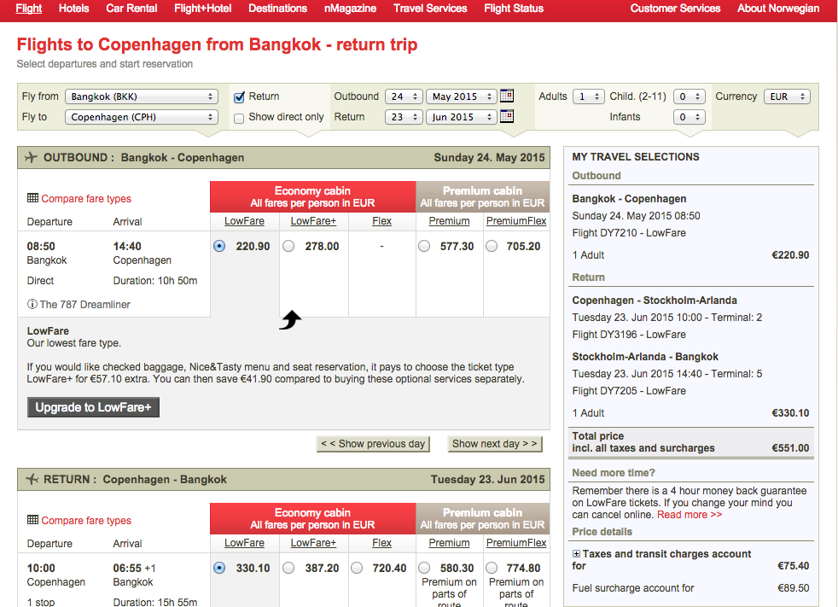The image size is (838, 607).
Task: Select return Flex 720.40 radio button
Action: pos(357,568)
